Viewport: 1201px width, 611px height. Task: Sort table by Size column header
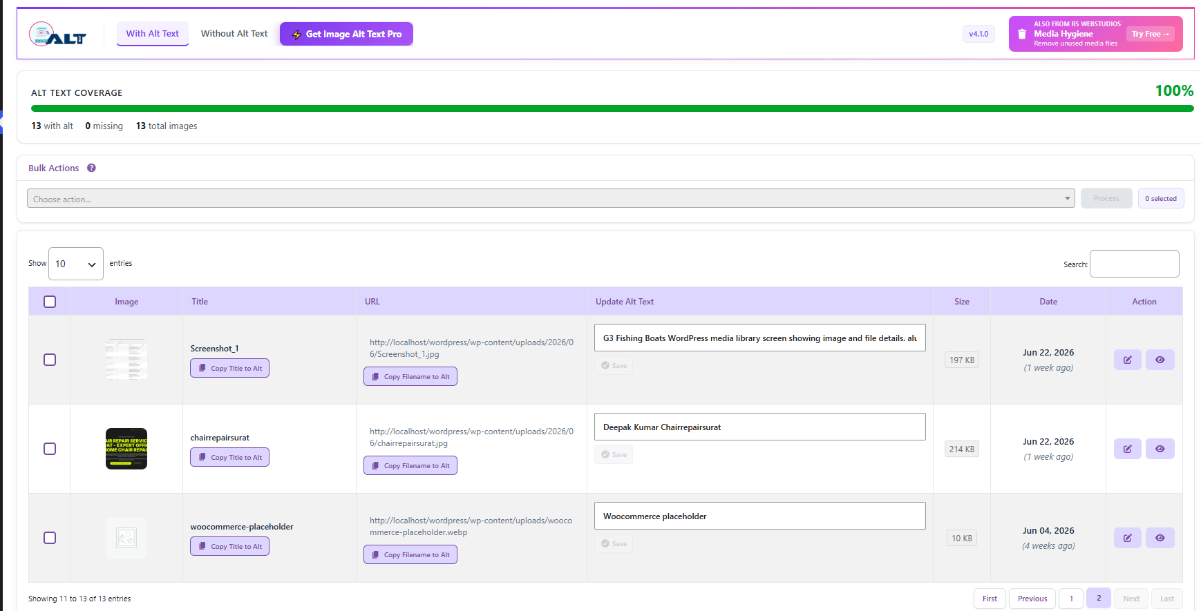coord(962,302)
